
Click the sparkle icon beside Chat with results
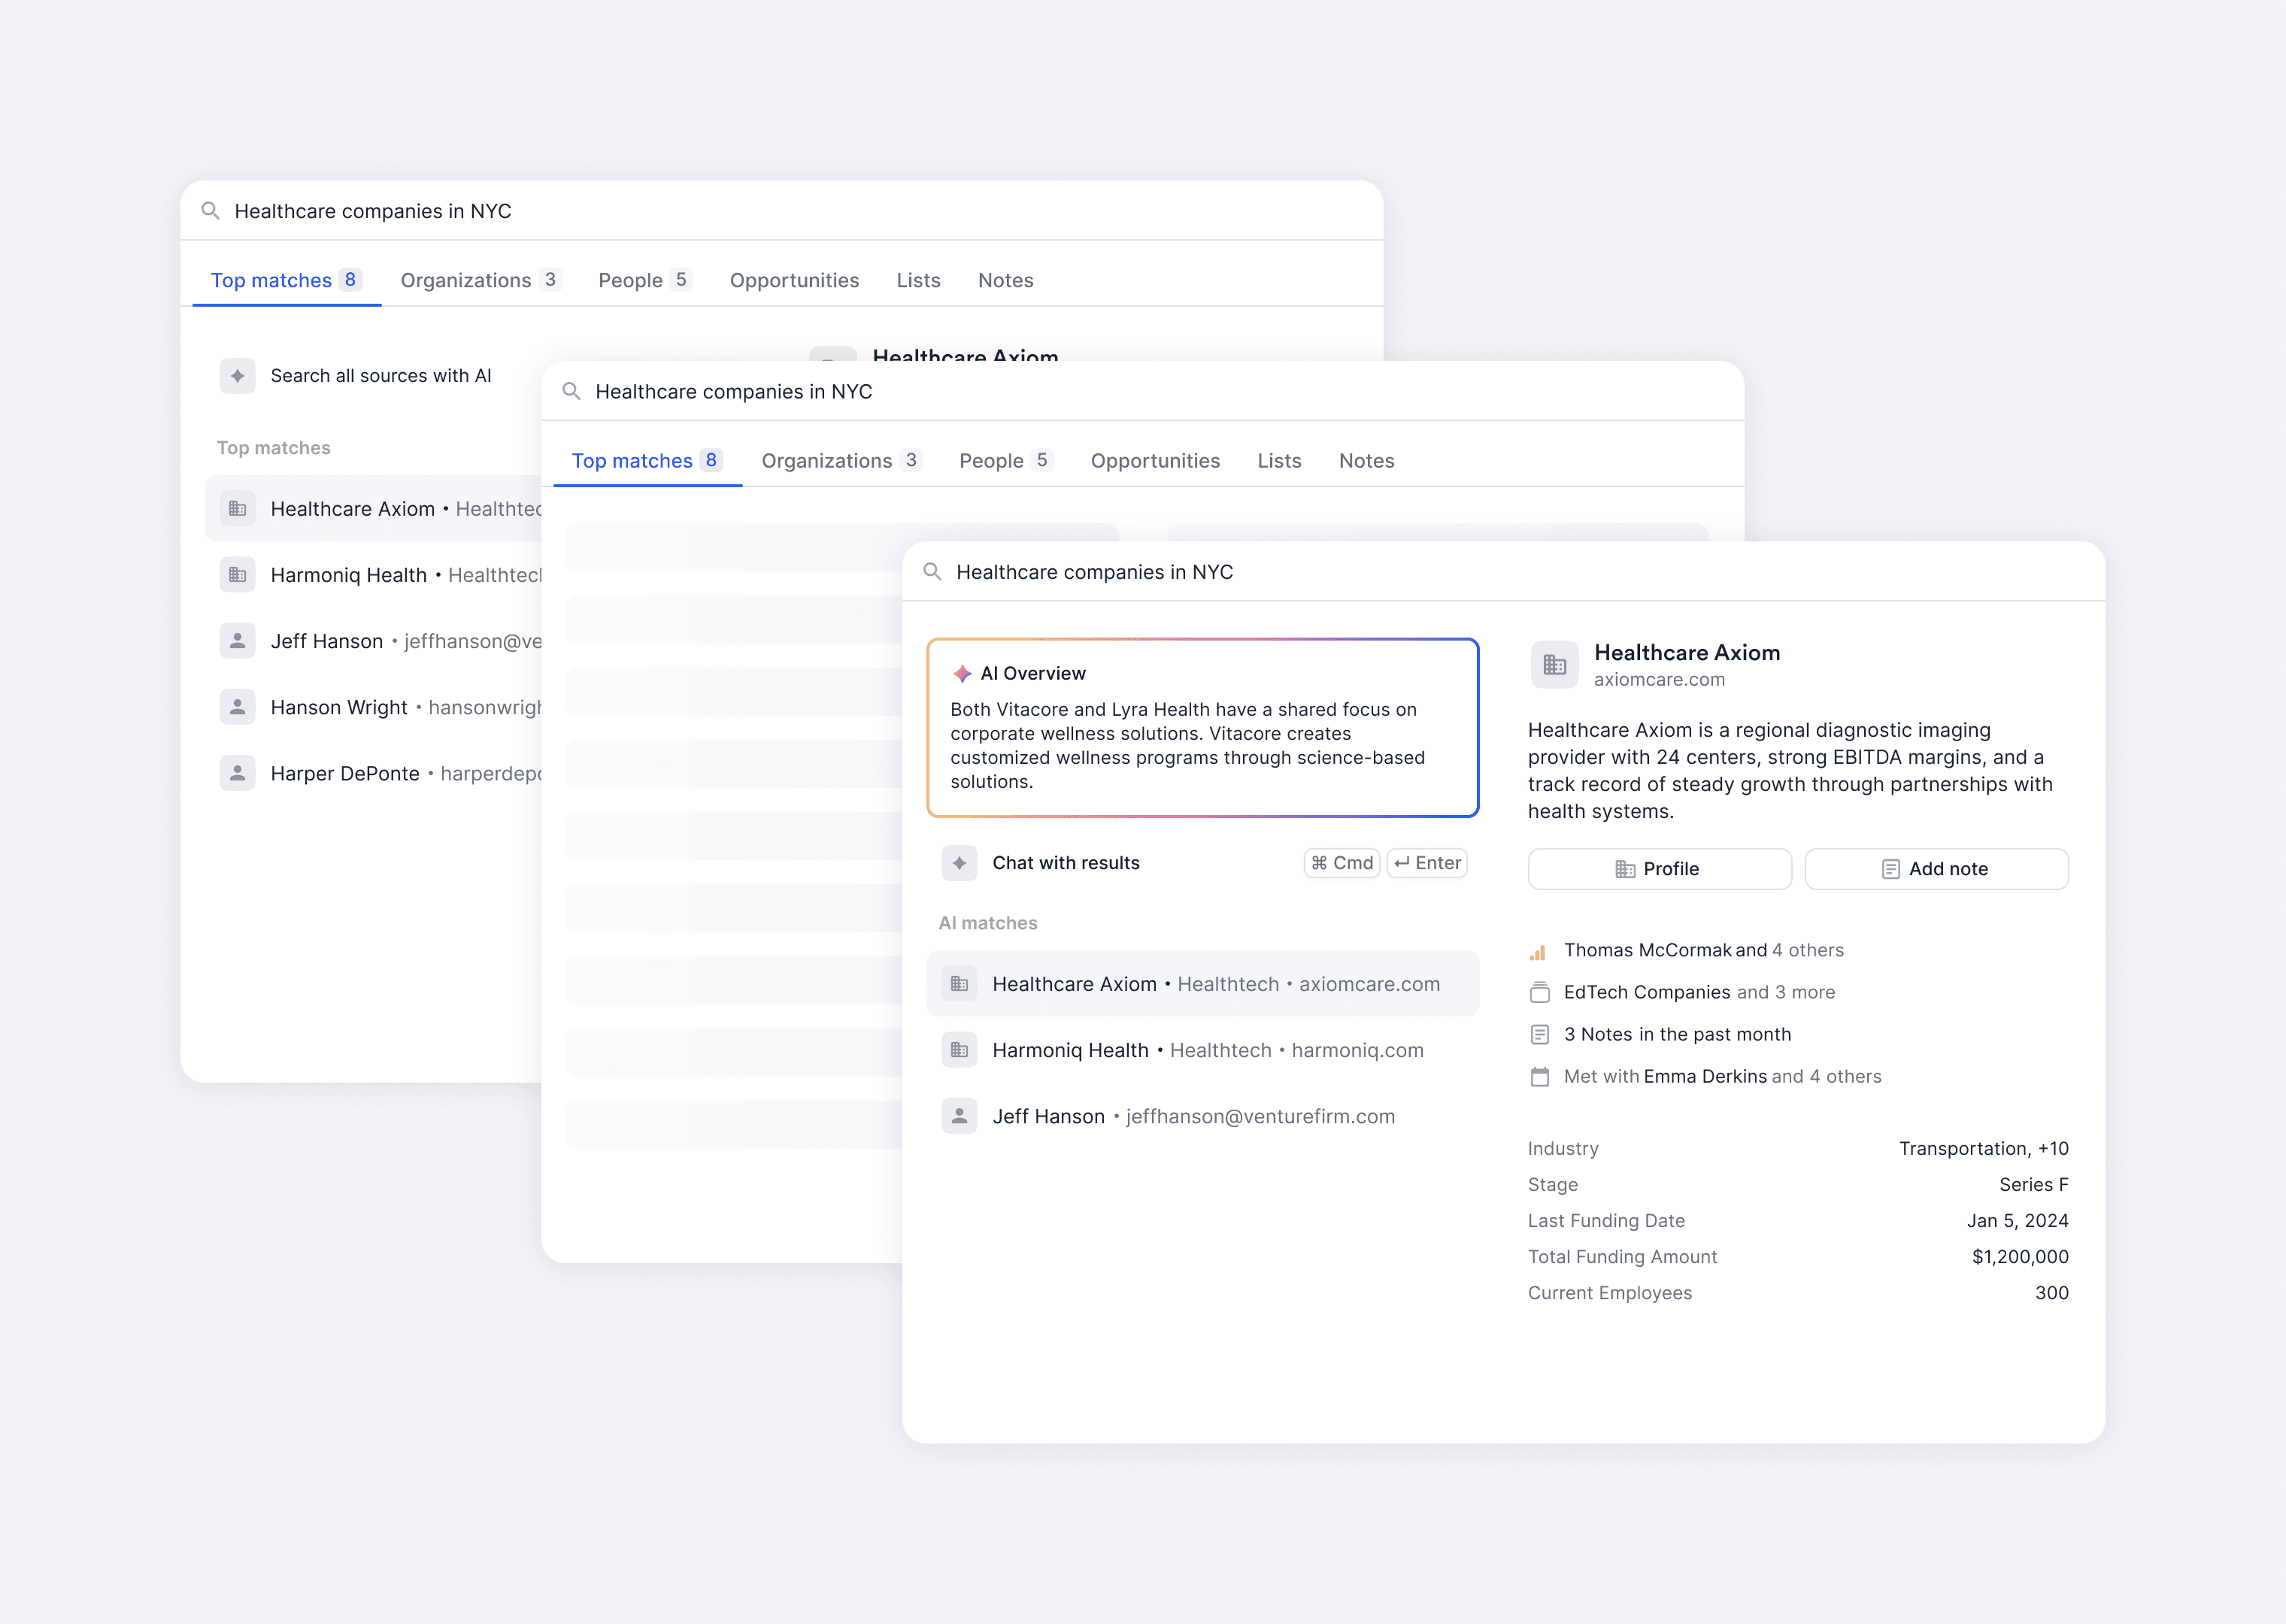pyautogui.click(x=959, y=863)
